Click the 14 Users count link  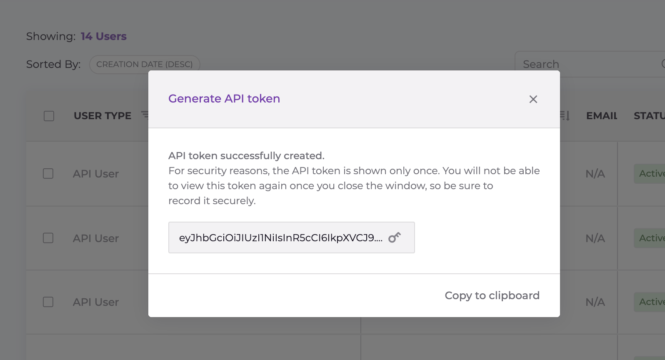[103, 36]
